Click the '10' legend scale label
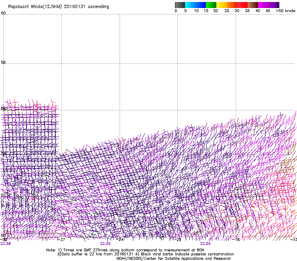Viewport: 297px width, 261px height. pyautogui.click(x=196, y=11)
